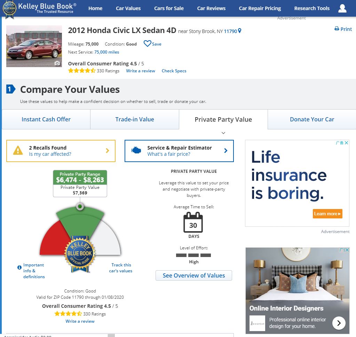
Task: Expand the Service & Repair Estimator chevron
Action: 226,151
